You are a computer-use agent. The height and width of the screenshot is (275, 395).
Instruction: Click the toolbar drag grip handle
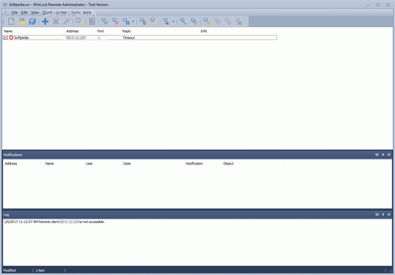pos(3,22)
